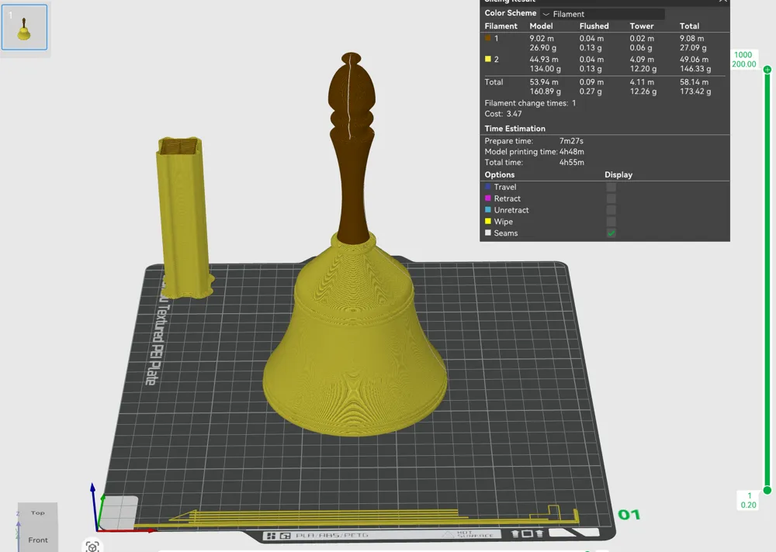Click filament 2 tower weight 12.20 g
The image size is (776, 552).
point(643,69)
